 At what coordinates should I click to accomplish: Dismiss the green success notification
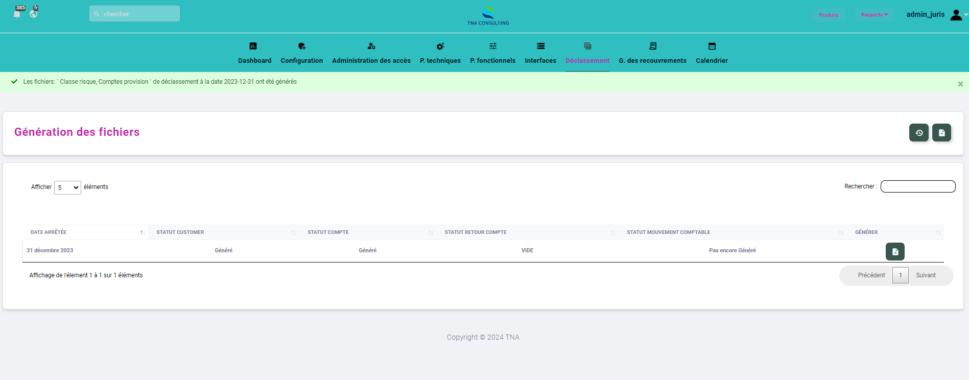tap(960, 84)
